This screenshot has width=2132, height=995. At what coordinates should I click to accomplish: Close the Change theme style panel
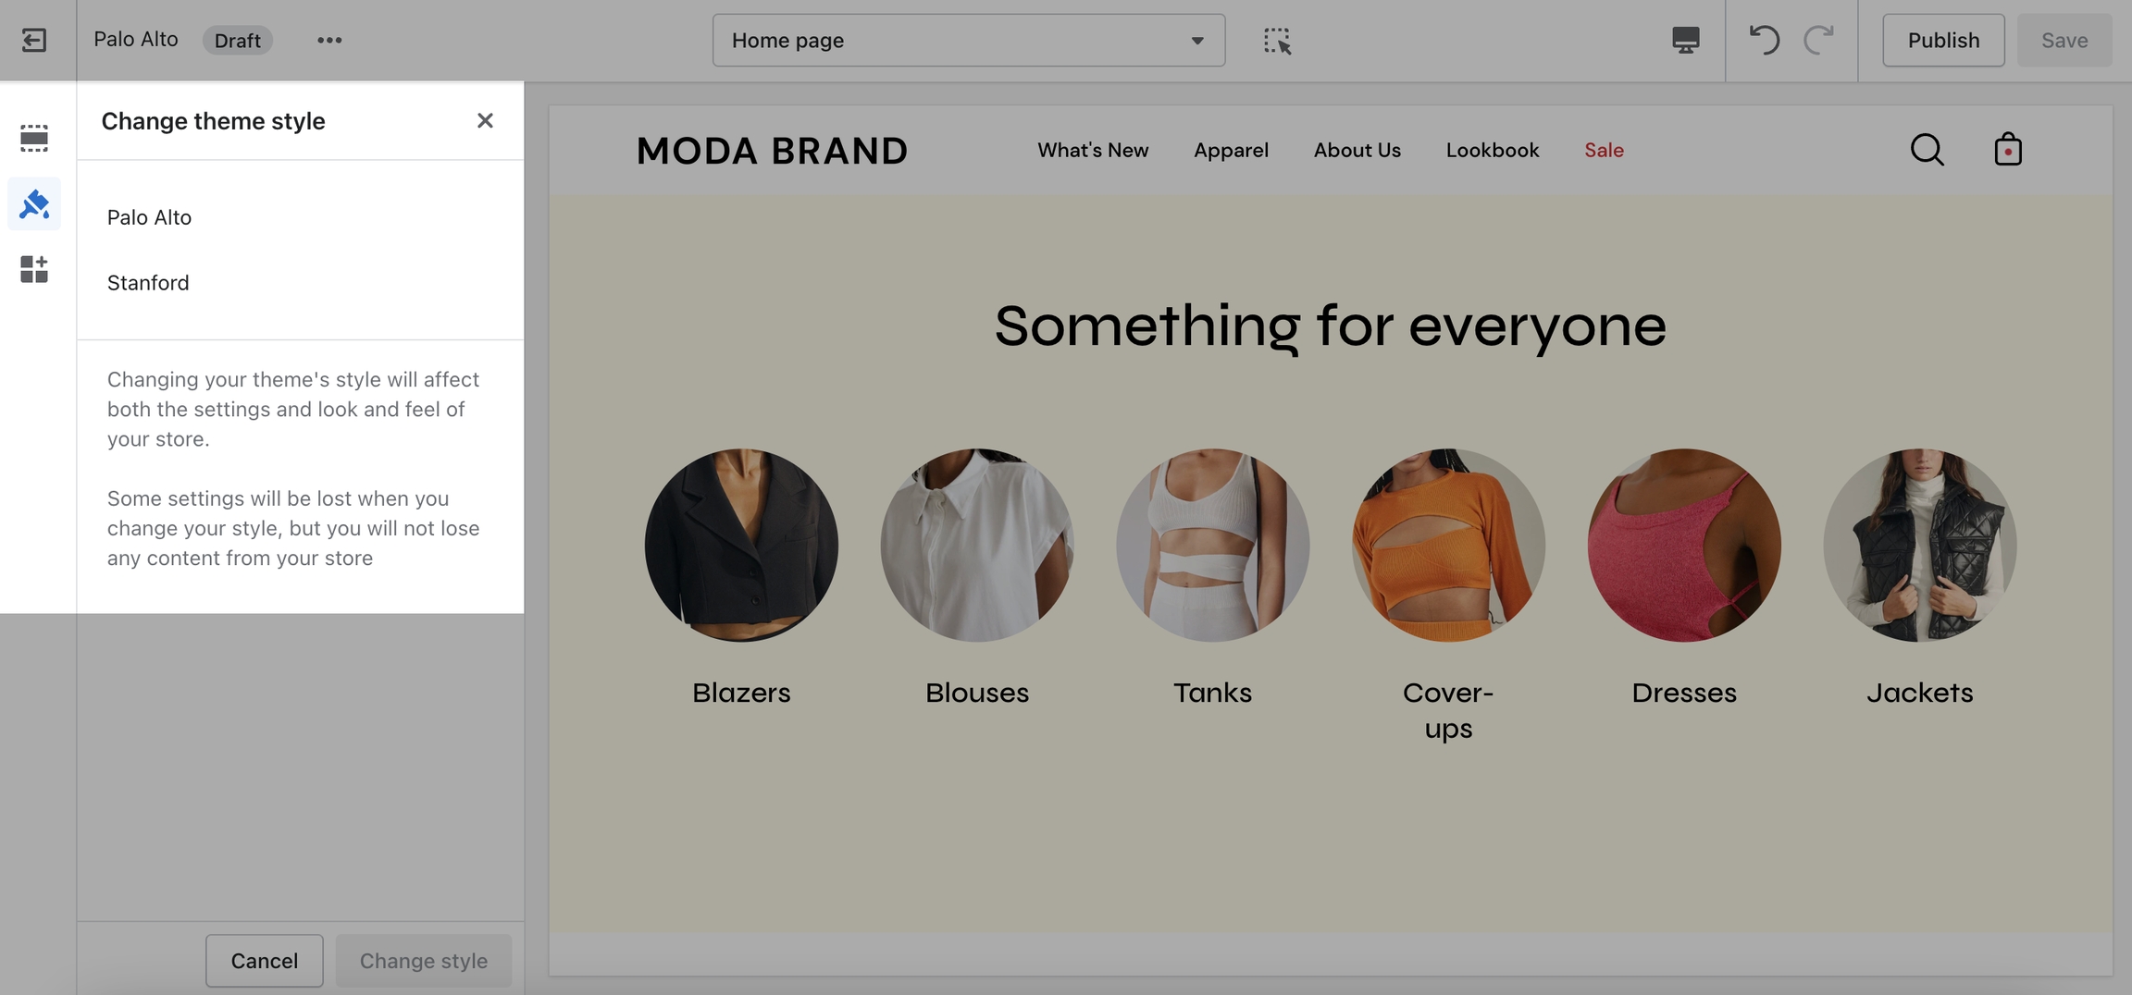click(x=485, y=121)
